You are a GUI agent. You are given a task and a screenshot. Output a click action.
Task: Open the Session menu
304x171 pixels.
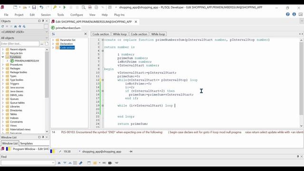(x=46, y=15)
